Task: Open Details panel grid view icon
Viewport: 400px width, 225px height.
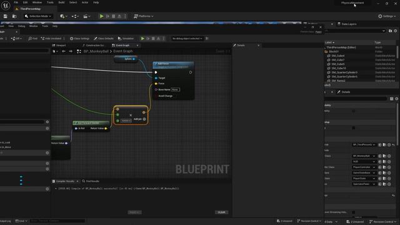Action: coord(392,99)
